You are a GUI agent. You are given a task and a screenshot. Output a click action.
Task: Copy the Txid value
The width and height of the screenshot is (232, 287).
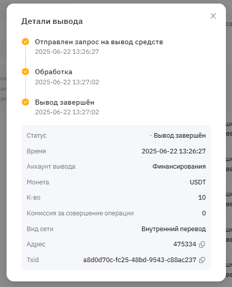click(x=202, y=260)
